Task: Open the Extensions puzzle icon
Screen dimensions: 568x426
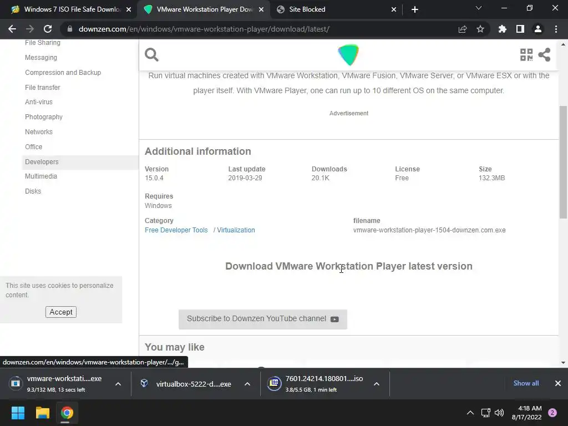Action: pos(503,29)
